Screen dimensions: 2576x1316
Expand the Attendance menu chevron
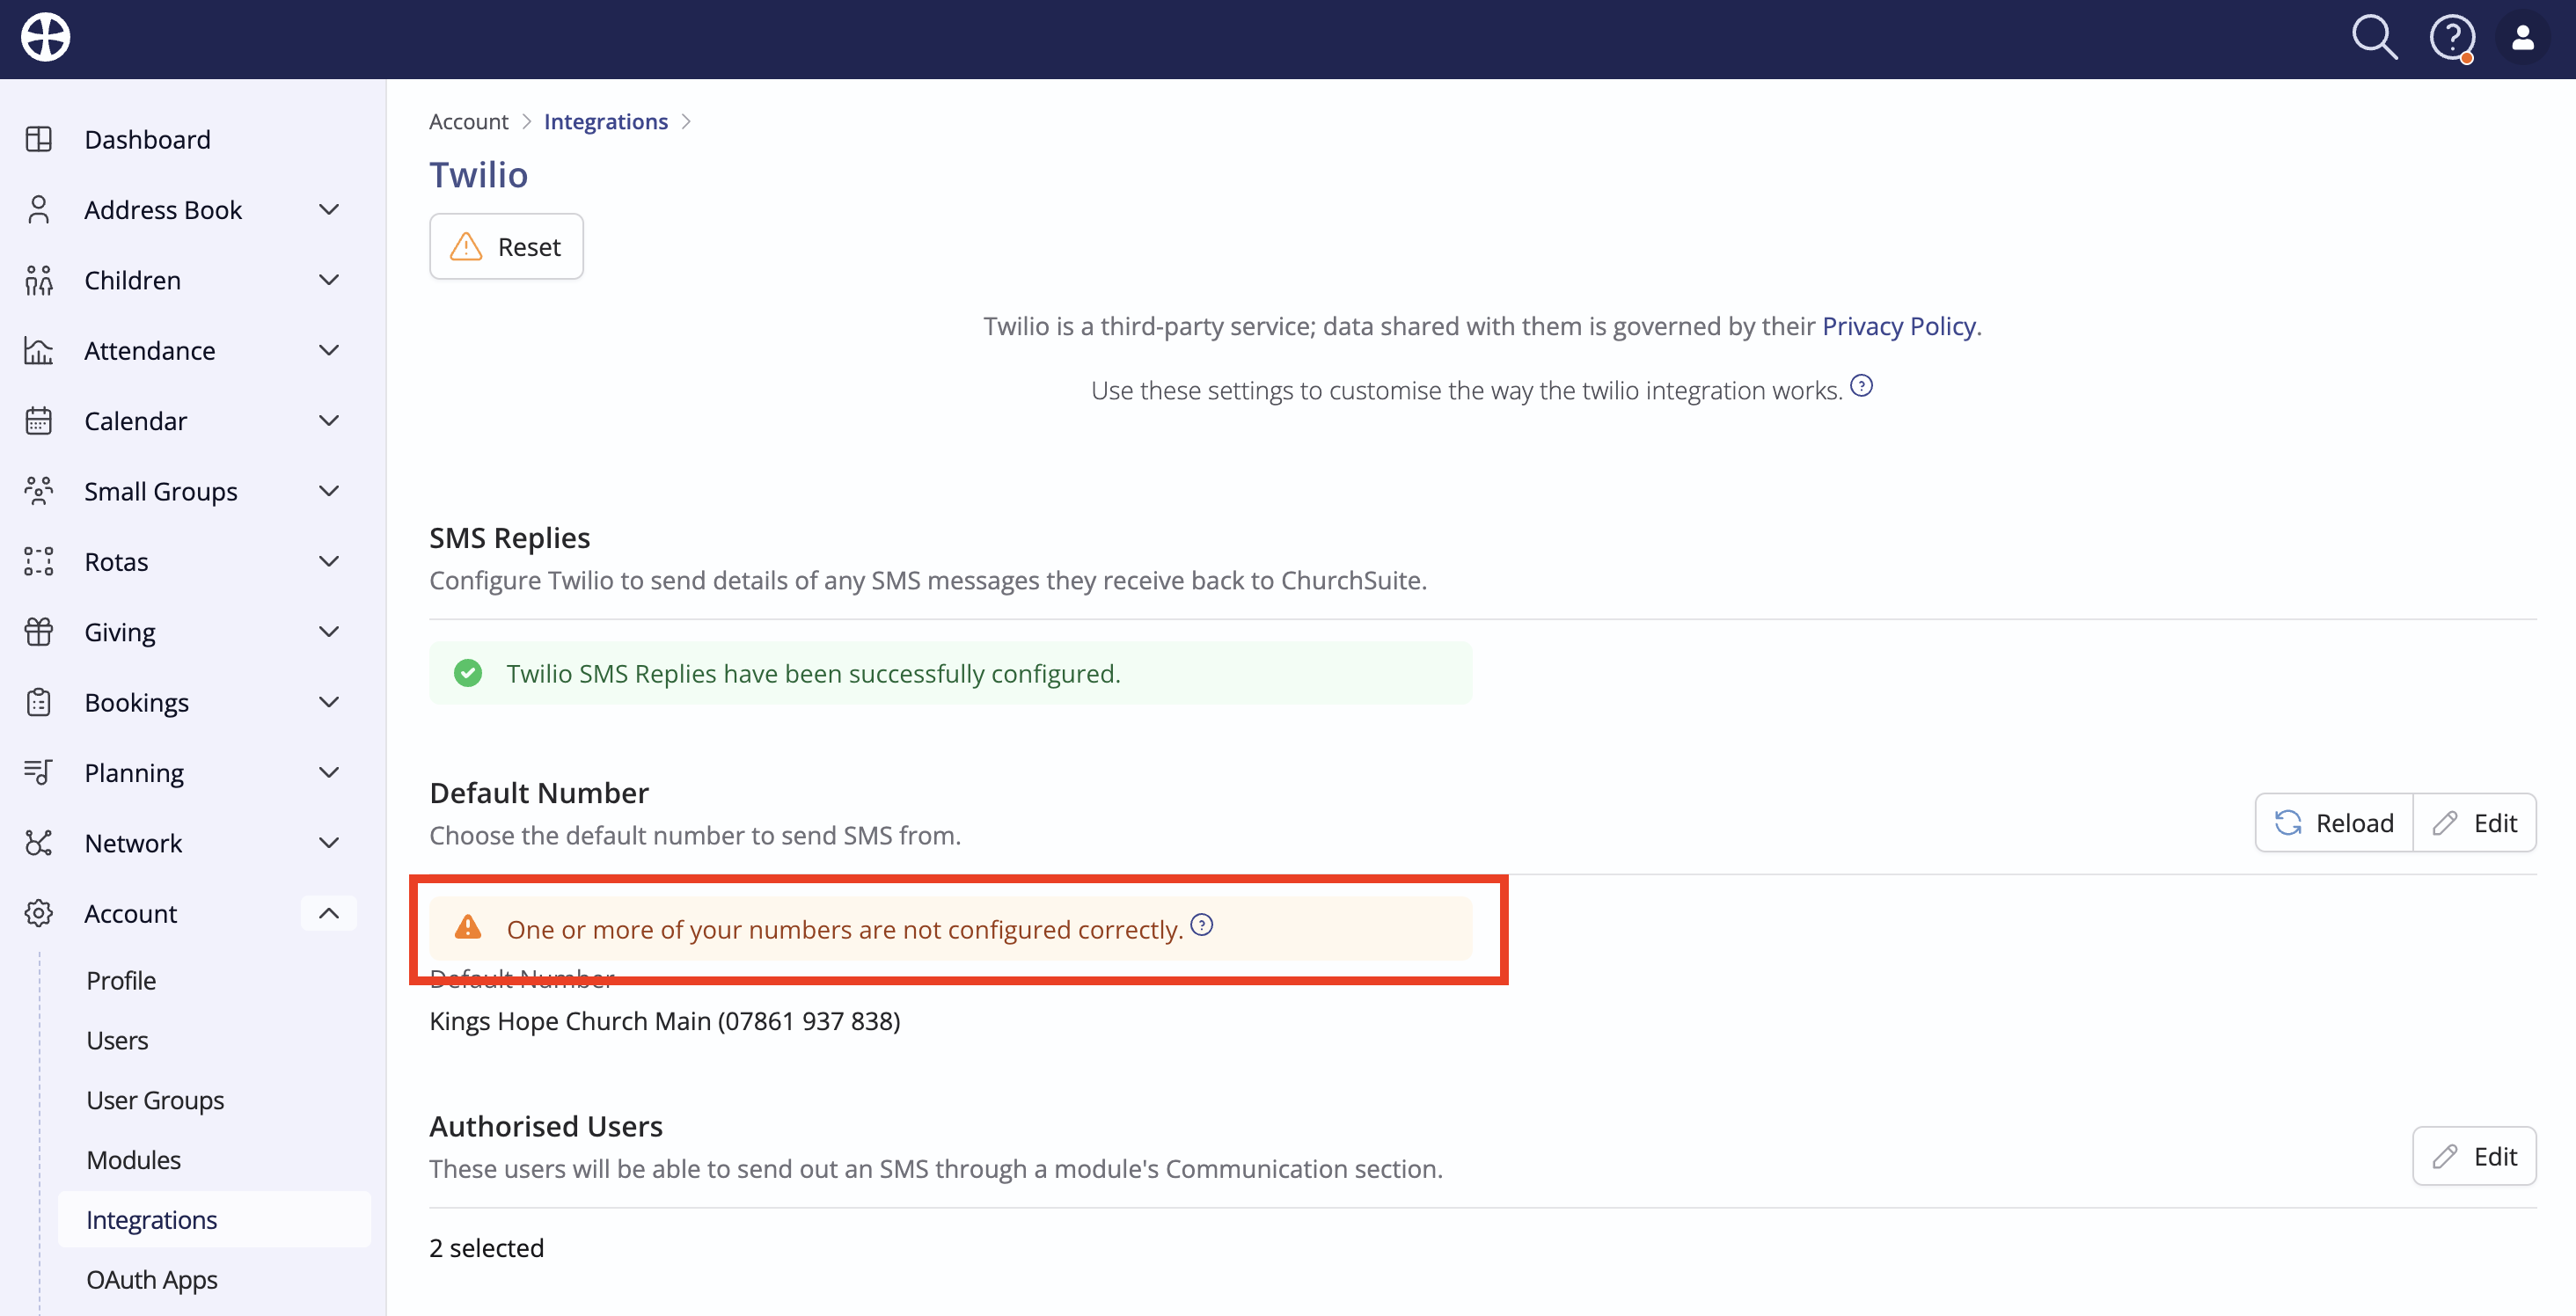point(329,350)
